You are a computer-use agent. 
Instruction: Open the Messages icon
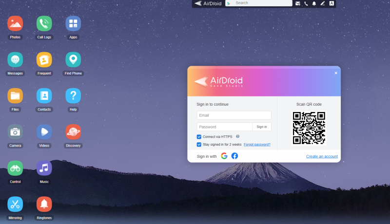[x=15, y=59]
